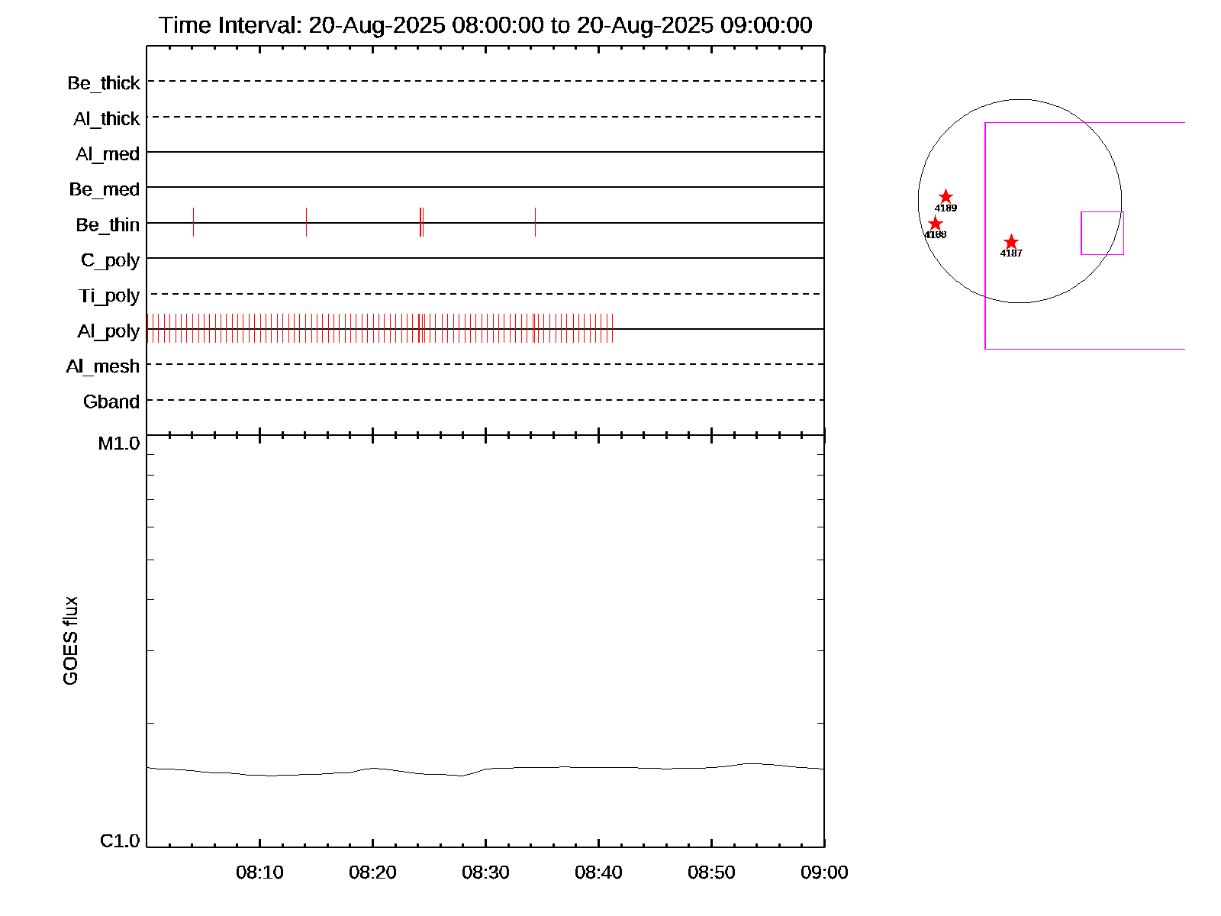Image resolution: width=1221 pixels, height=916 pixels.
Task: Click the Al_poly filter label
Action: click(x=108, y=331)
